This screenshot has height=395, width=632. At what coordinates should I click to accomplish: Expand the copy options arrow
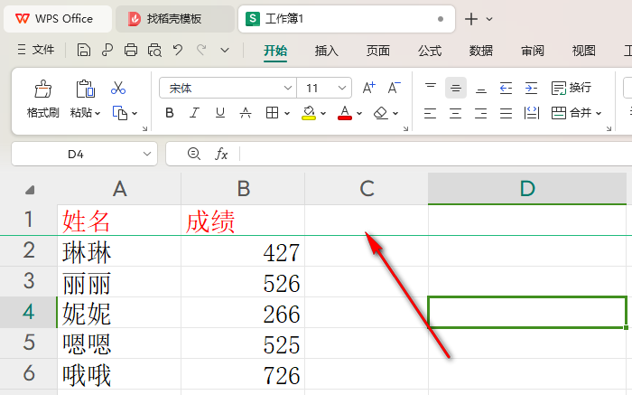pyautogui.click(x=135, y=113)
